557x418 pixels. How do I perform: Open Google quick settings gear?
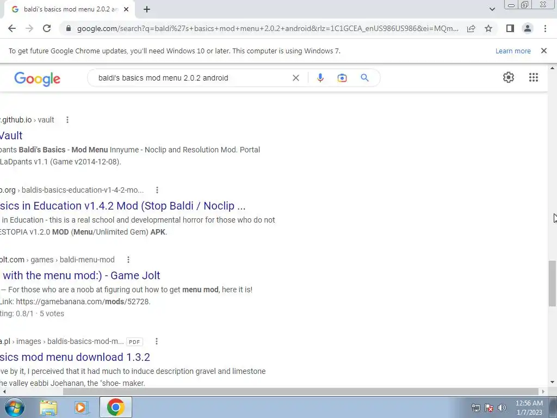[x=509, y=77]
